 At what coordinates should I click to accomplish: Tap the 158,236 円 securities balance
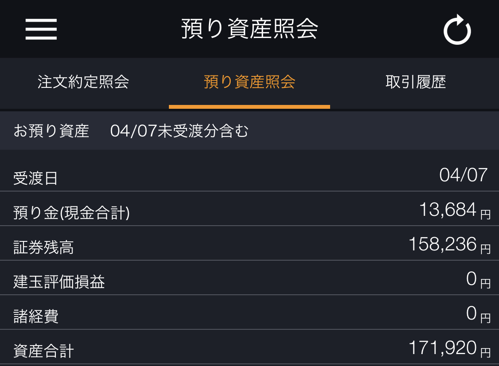point(450,244)
